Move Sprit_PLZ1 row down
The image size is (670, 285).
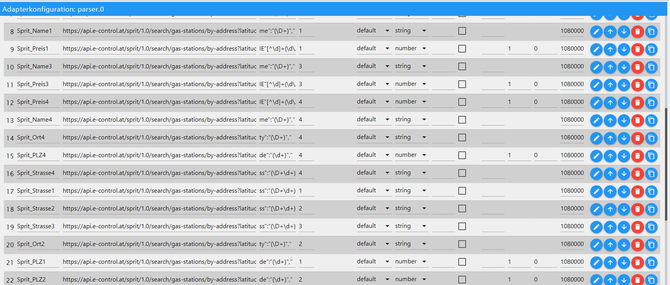click(x=624, y=262)
